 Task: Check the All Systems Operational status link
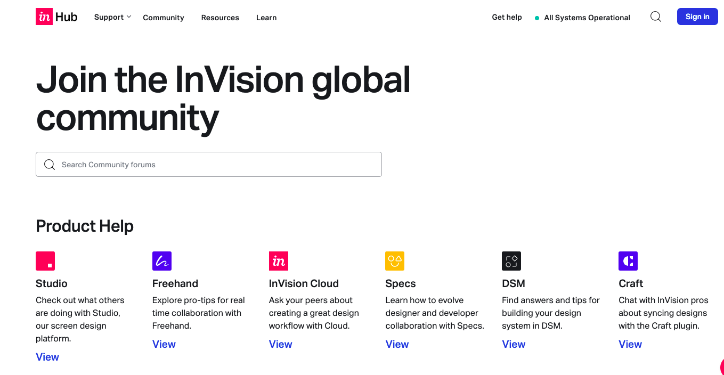point(587,18)
